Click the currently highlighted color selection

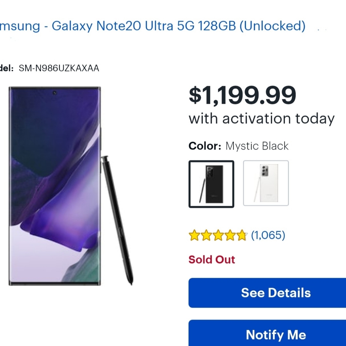coord(211,183)
